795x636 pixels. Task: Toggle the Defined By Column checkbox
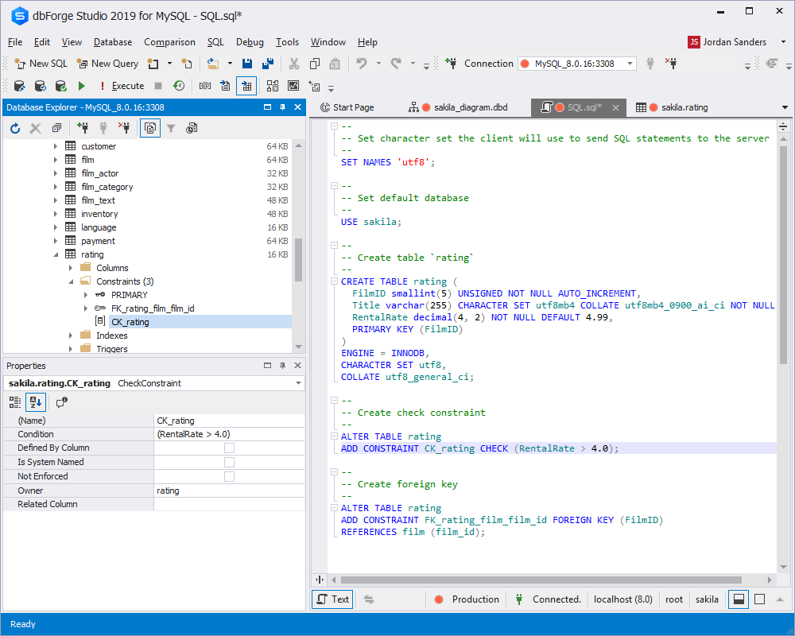[229, 448]
